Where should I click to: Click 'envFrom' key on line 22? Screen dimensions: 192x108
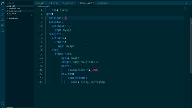(x=67, y=74)
